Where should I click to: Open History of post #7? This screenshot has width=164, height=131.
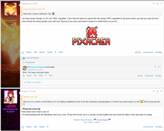pos(42,52)
